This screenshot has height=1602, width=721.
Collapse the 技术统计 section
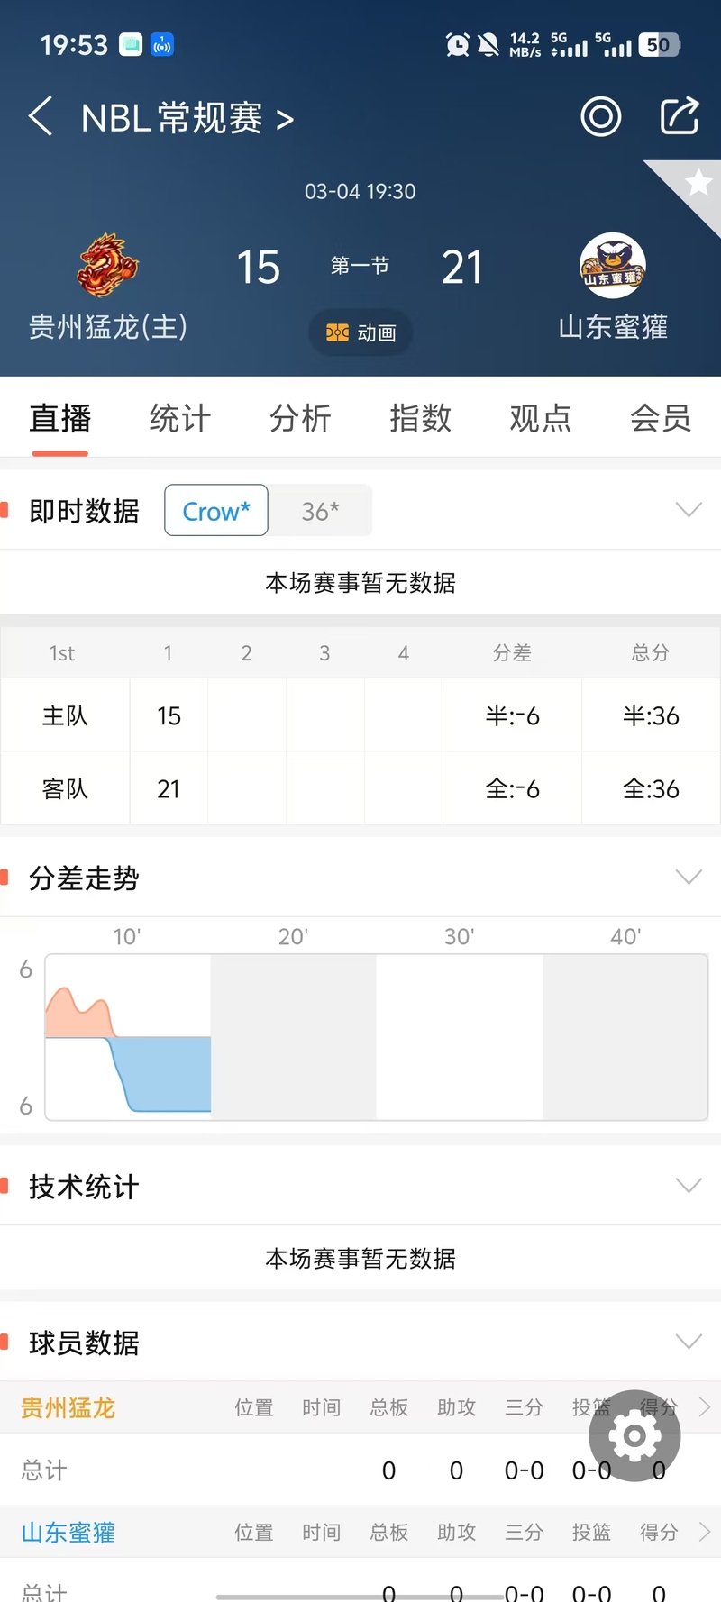pos(689,1186)
